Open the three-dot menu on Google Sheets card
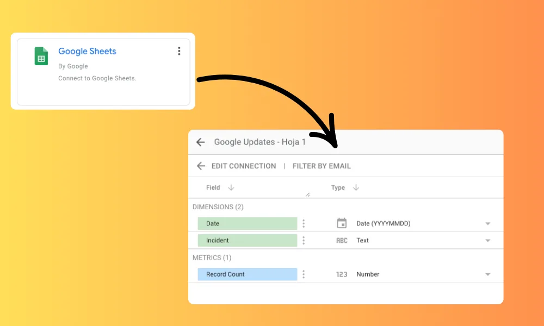The width and height of the screenshot is (544, 326). pos(178,51)
